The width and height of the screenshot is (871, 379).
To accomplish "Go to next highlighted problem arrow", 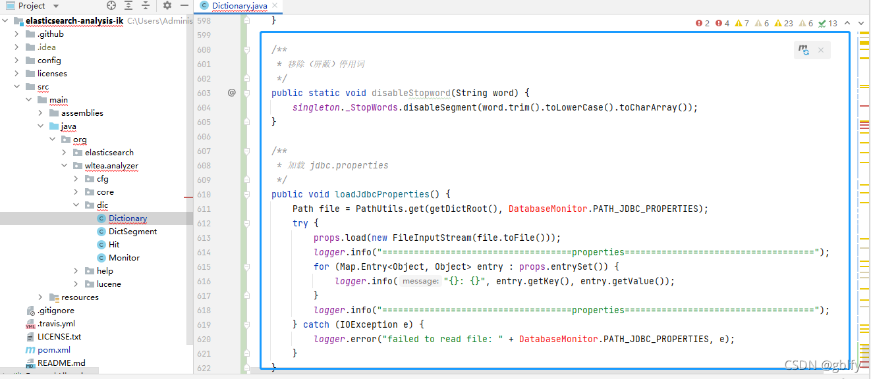I will point(860,23).
